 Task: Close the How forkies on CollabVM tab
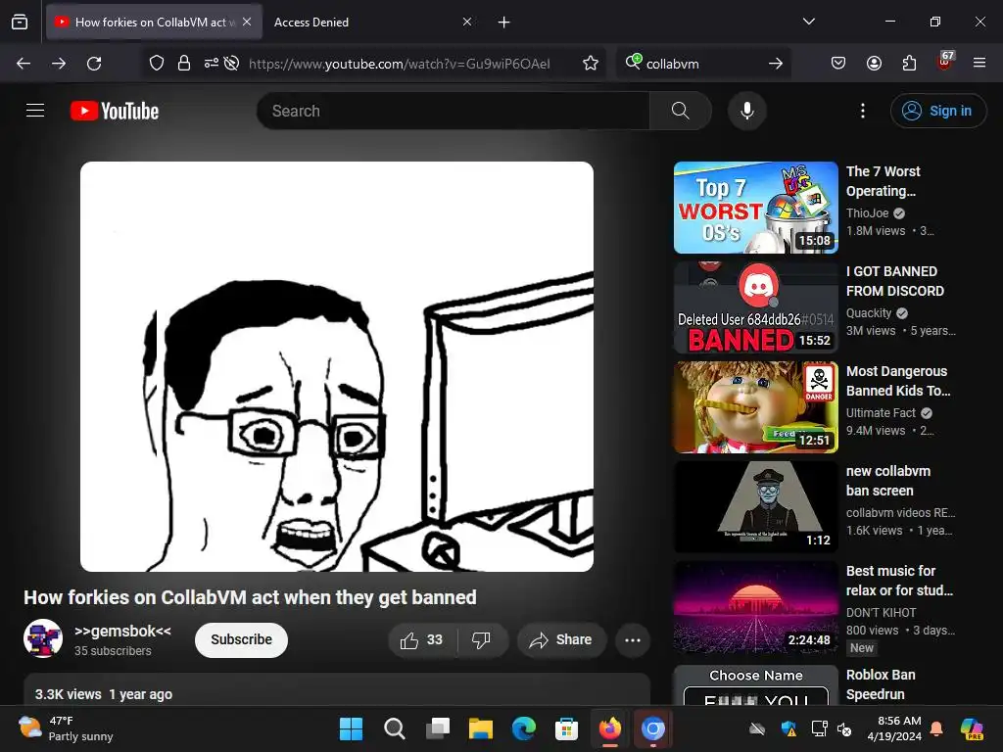tap(247, 22)
